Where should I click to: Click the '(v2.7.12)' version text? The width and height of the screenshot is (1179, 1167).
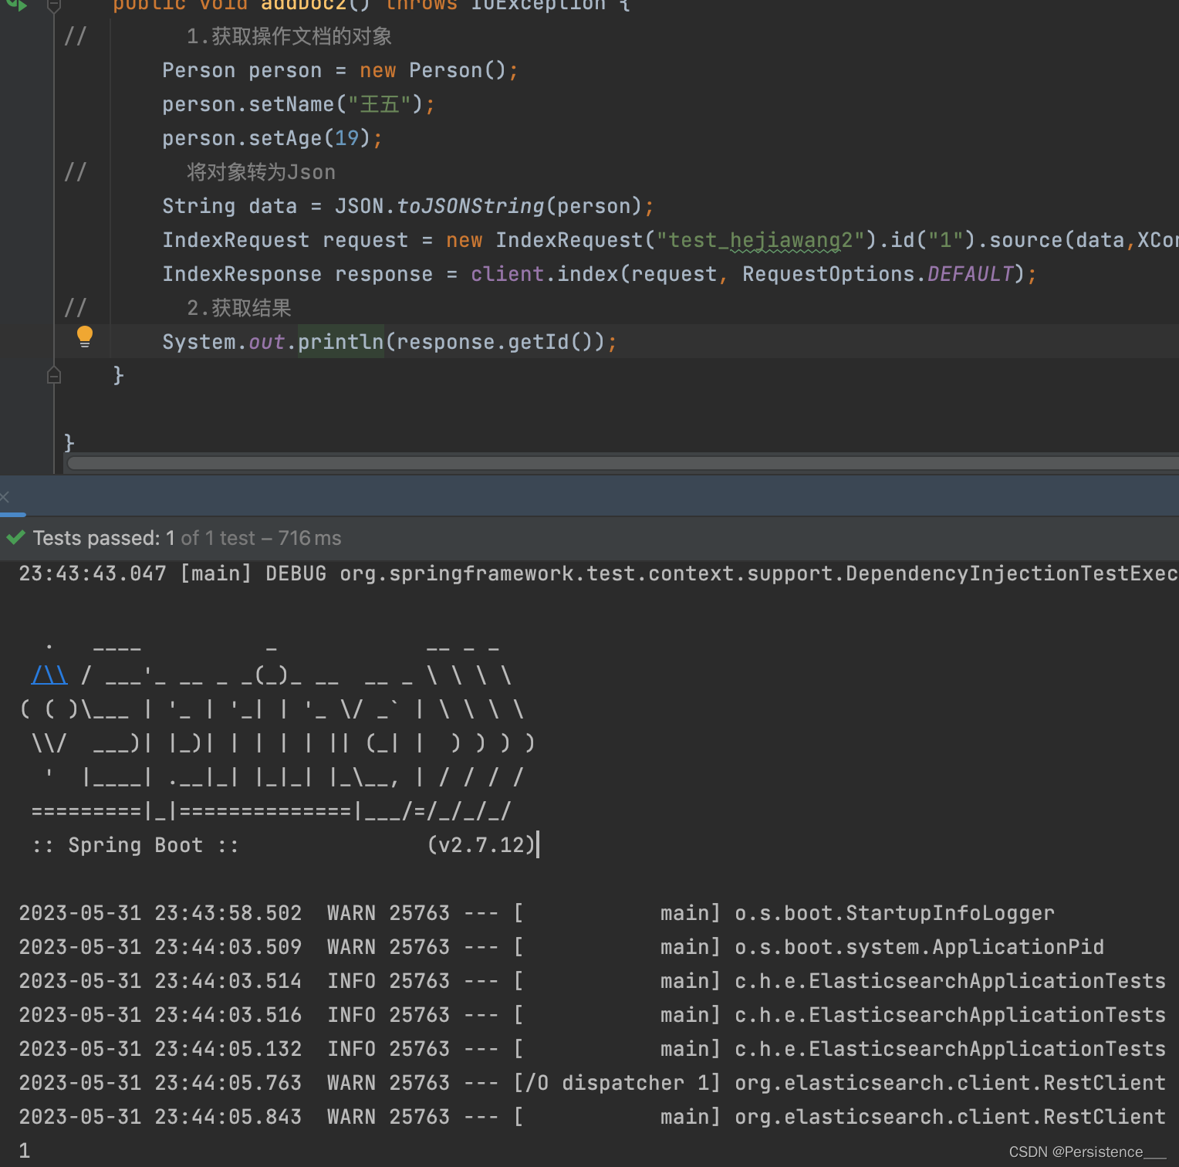pyautogui.click(x=481, y=845)
